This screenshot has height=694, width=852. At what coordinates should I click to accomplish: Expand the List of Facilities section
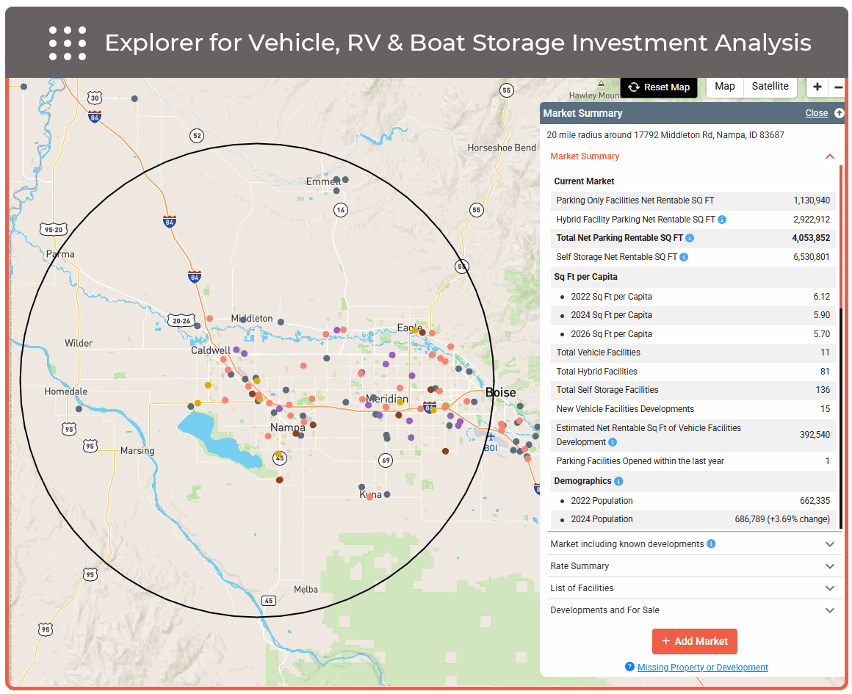(830, 588)
